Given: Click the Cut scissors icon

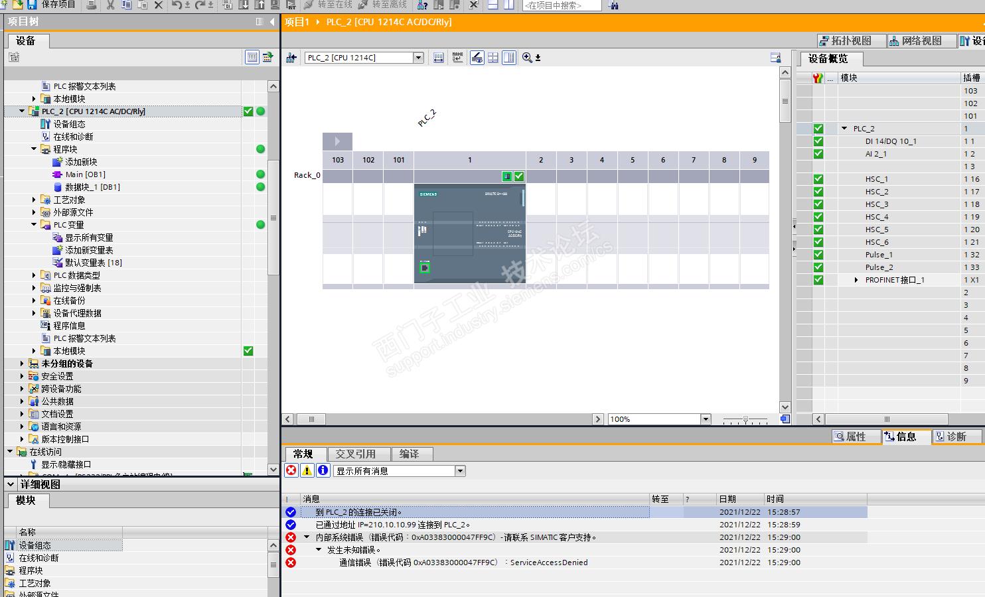Looking at the screenshot, I should 110,5.
